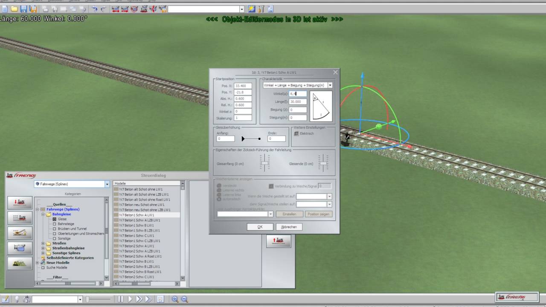The image size is (546, 307).
Task: Save the layout with the blue floppy icon
Action: [23, 9]
